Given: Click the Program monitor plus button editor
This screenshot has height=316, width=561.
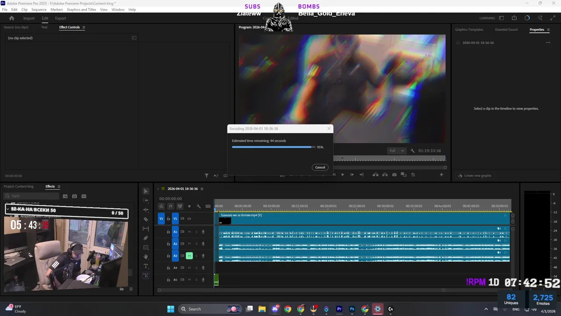Looking at the screenshot, I should click(441, 175).
